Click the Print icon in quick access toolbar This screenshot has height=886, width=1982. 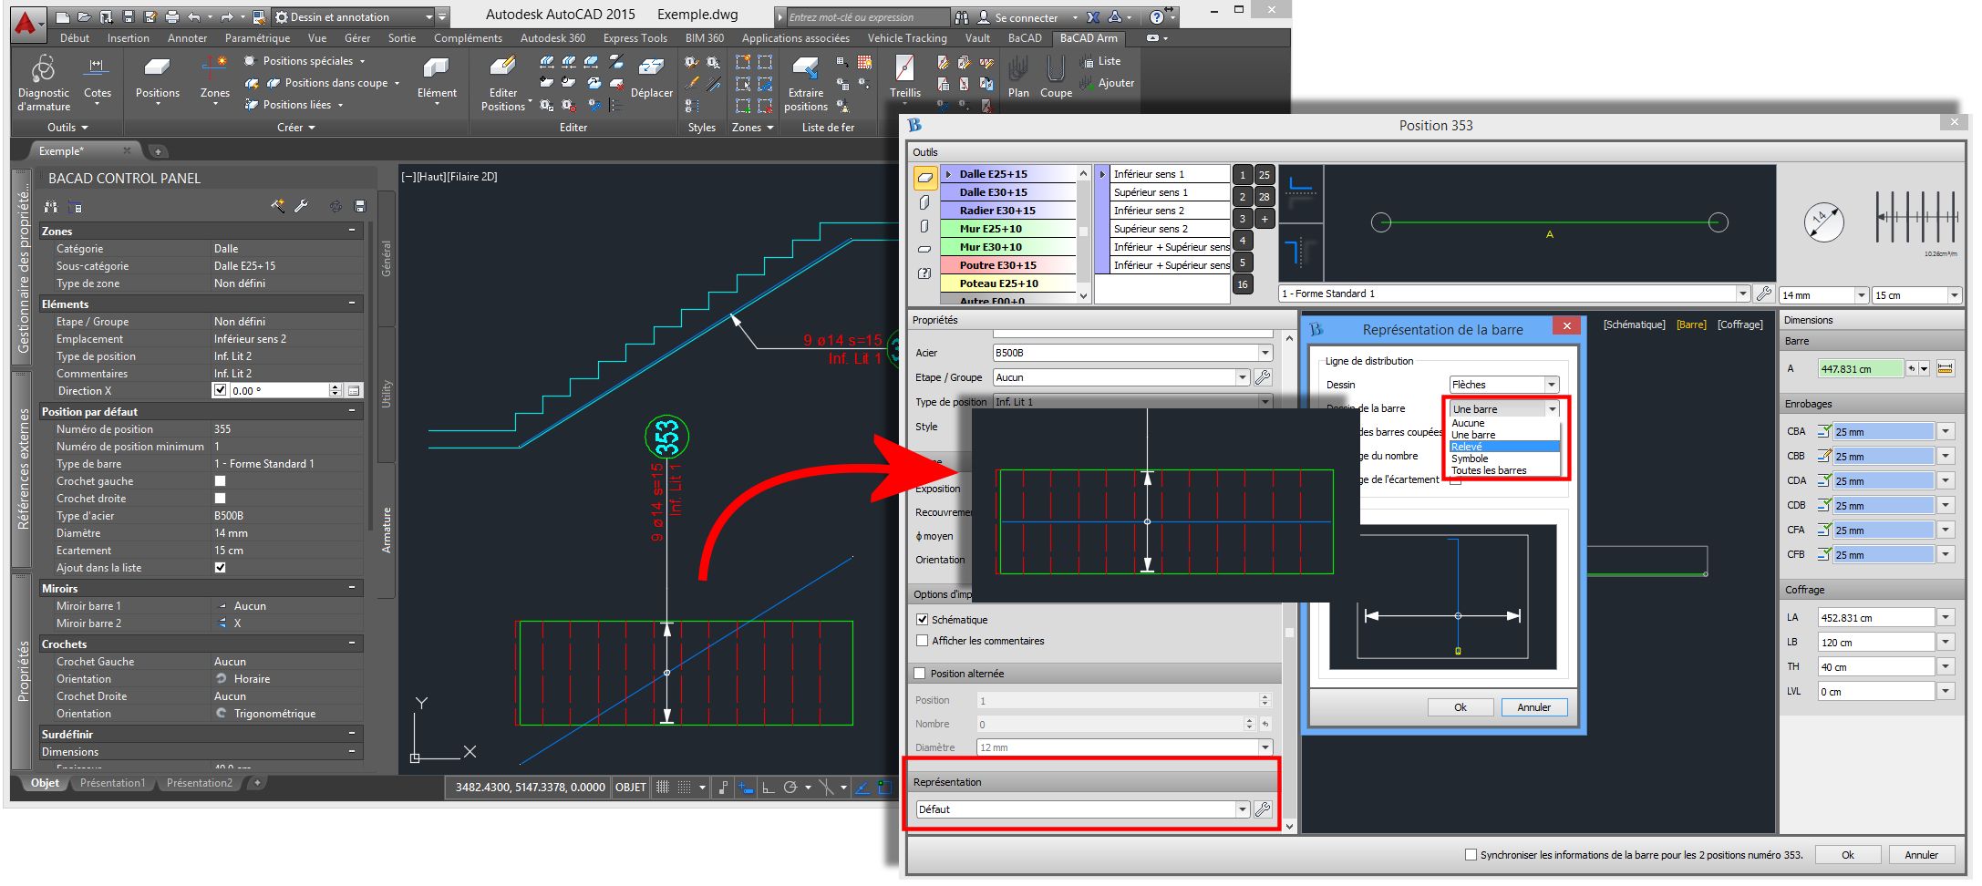pyautogui.click(x=171, y=16)
